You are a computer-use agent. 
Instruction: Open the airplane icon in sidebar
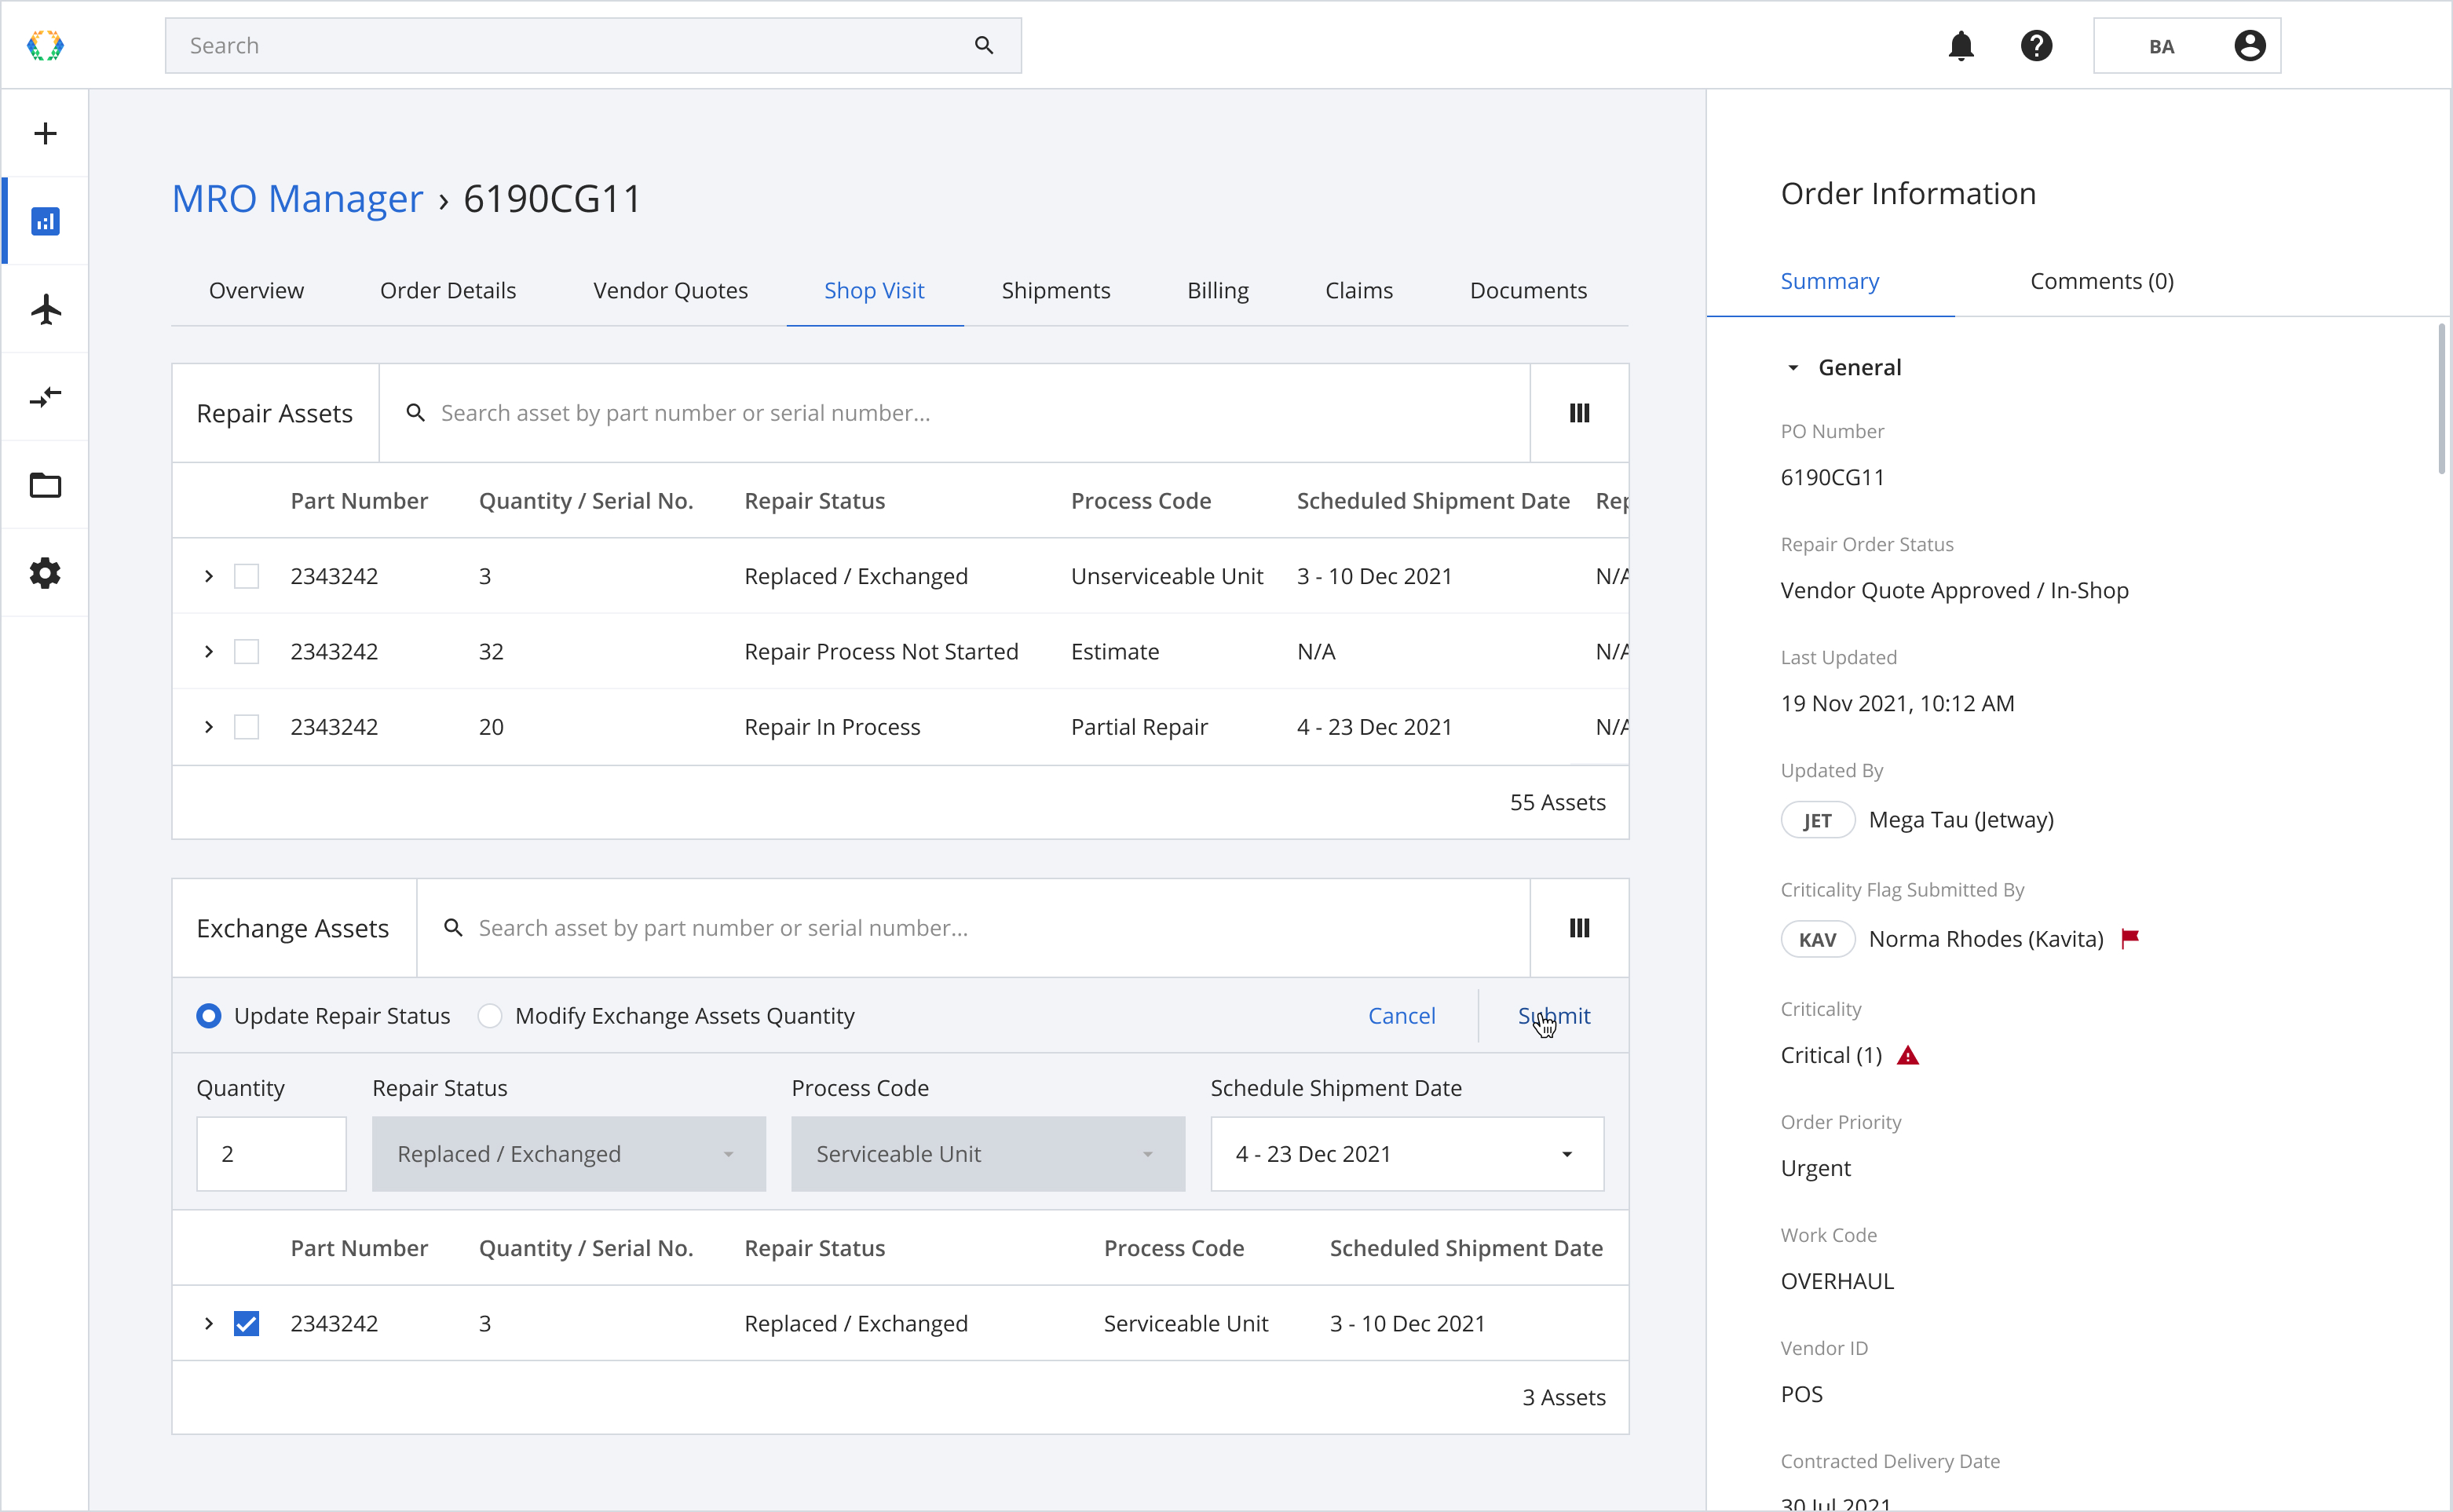point(45,309)
